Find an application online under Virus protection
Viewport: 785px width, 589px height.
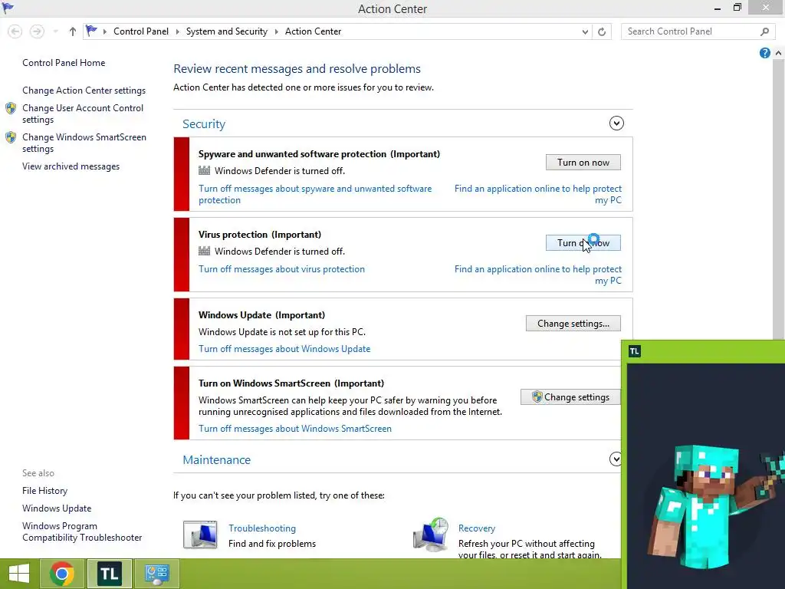coord(538,275)
